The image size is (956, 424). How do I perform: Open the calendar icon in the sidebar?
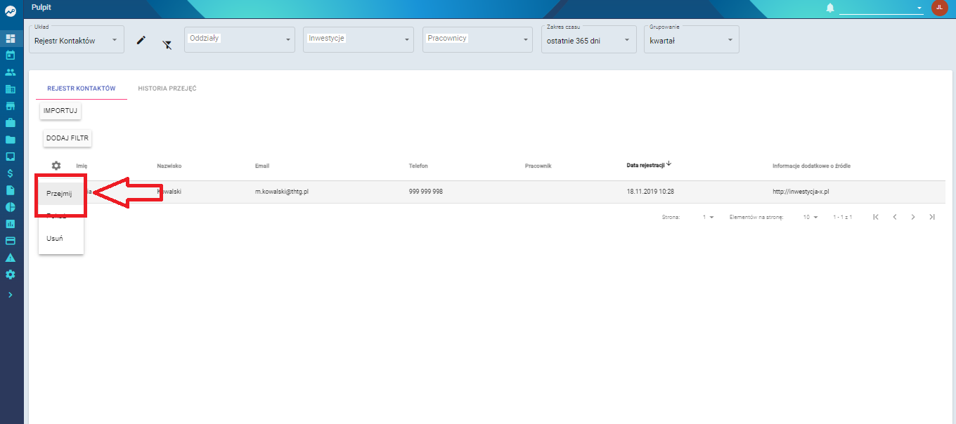point(11,55)
